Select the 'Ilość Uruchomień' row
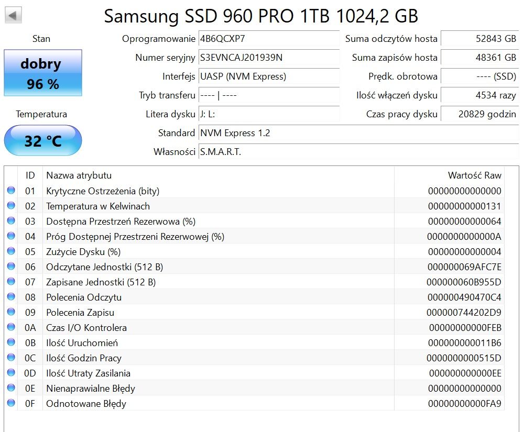The height and width of the screenshot is (432, 524). point(254,342)
